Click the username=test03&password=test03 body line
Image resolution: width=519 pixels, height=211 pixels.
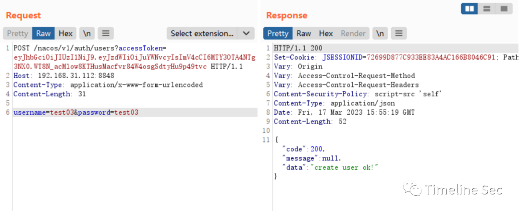coord(76,113)
